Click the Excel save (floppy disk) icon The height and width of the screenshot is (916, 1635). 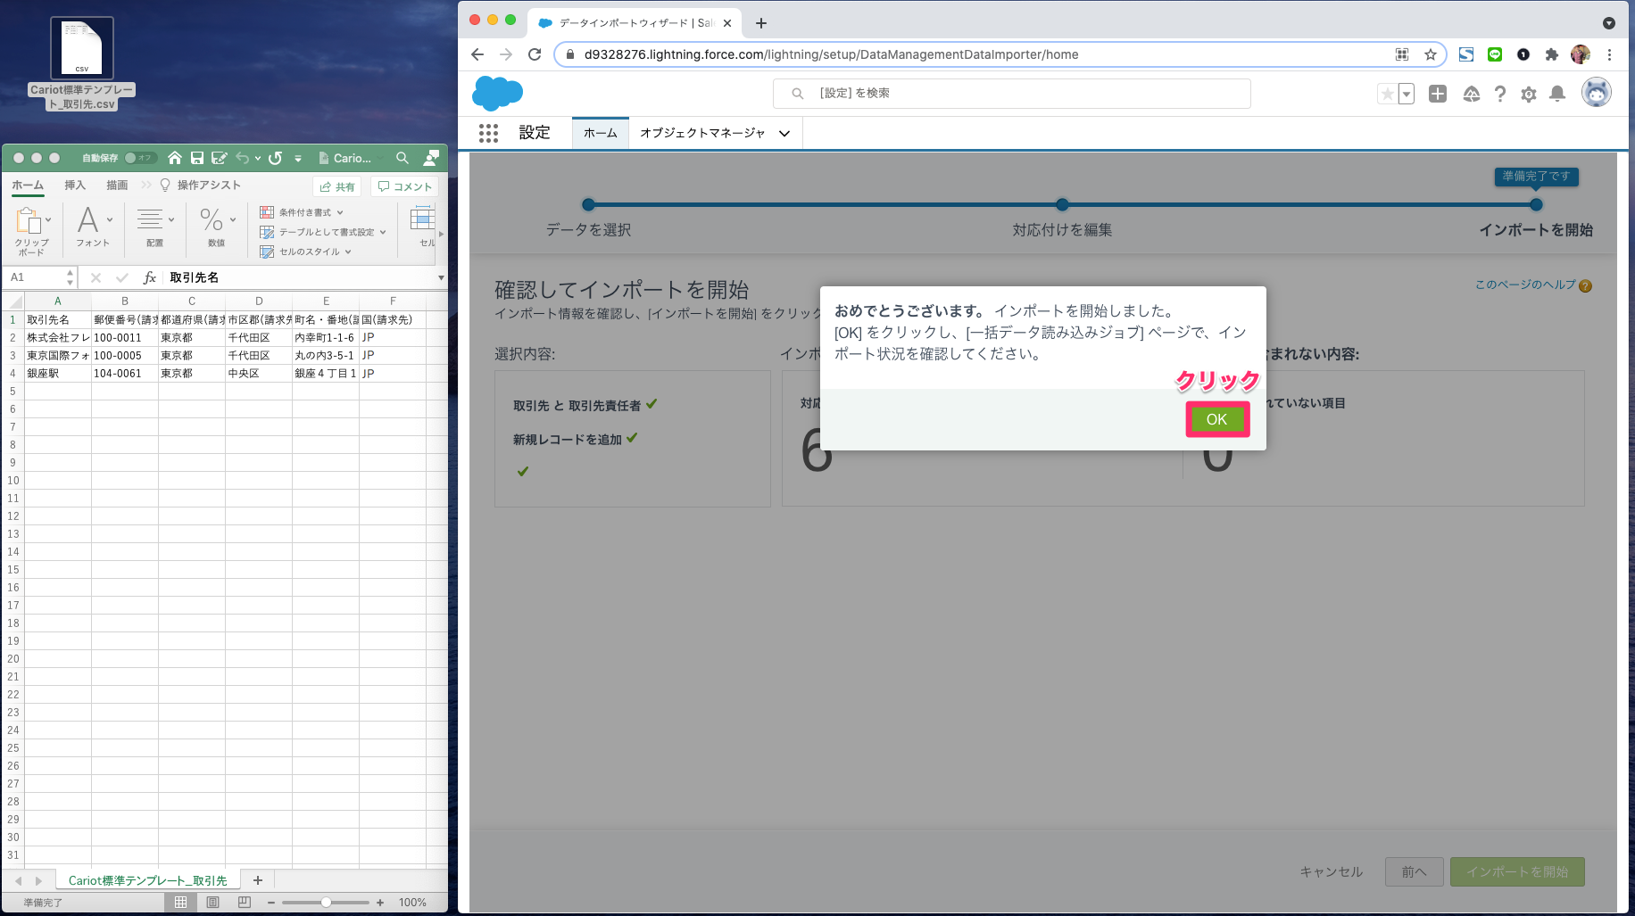point(197,158)
